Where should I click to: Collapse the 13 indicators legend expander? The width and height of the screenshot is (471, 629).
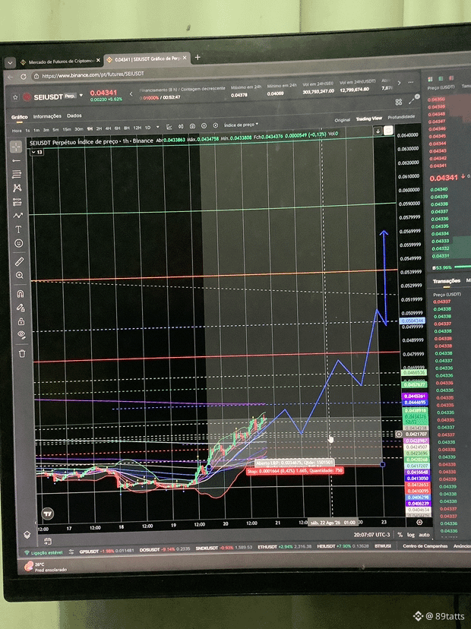coord(37,152)
